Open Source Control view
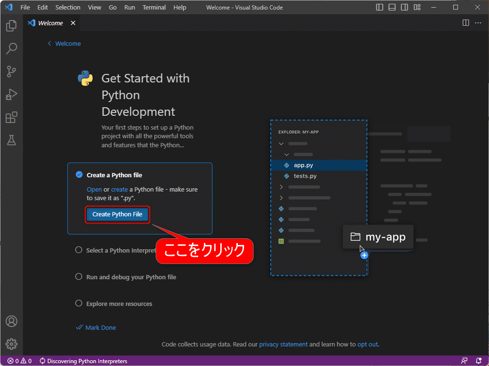 11,71
